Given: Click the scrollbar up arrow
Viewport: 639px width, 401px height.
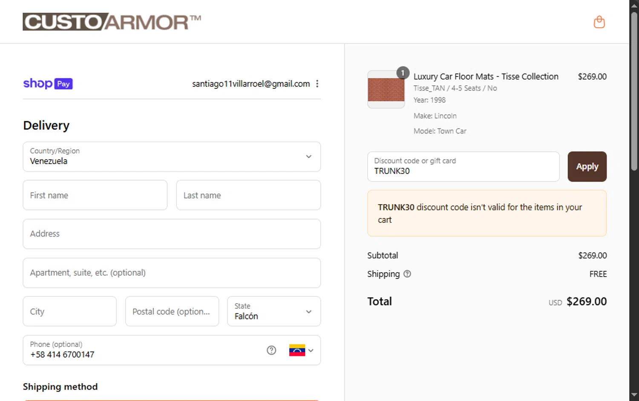Looking at the screenshot, I should click(634, 5).
